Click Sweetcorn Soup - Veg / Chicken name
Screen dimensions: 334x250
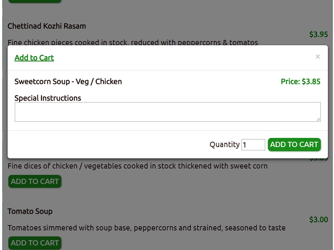68,82
